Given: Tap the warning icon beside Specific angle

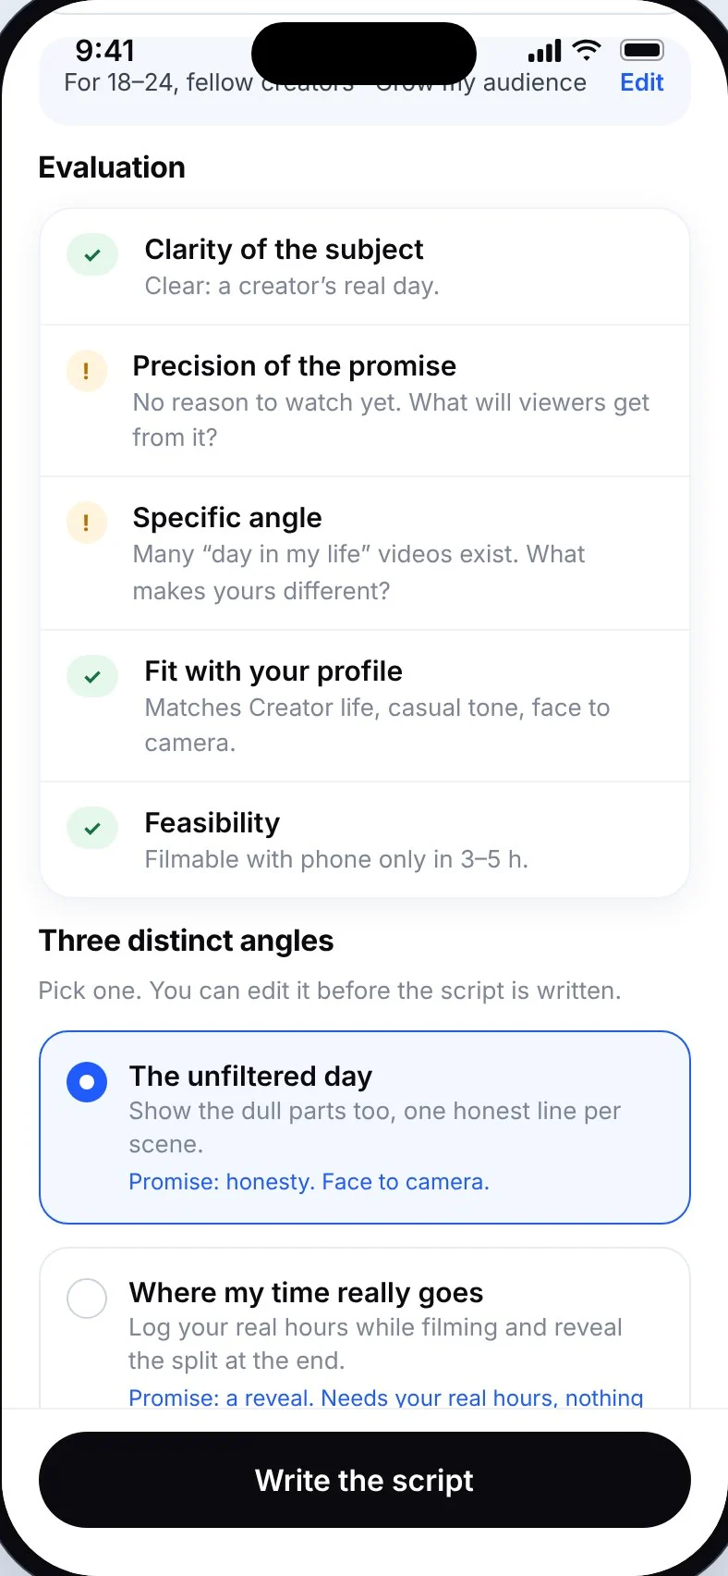Looking at the screenshot, I should (x=86, y=523).
